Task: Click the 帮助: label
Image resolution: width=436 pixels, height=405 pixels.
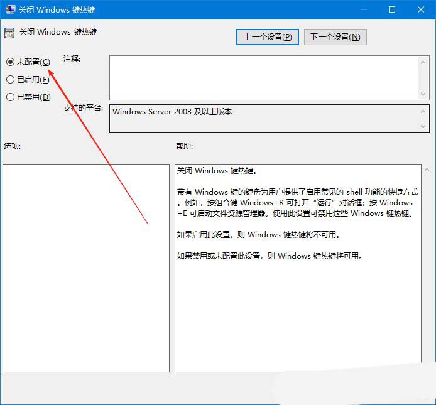Action: pyautogui.click(x=184, y=146)
